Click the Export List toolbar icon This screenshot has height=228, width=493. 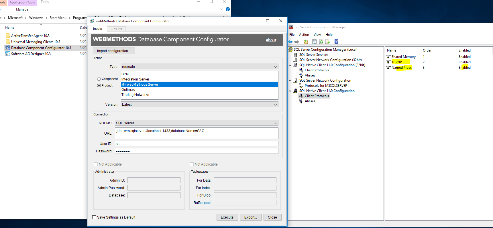click(328, 42)
